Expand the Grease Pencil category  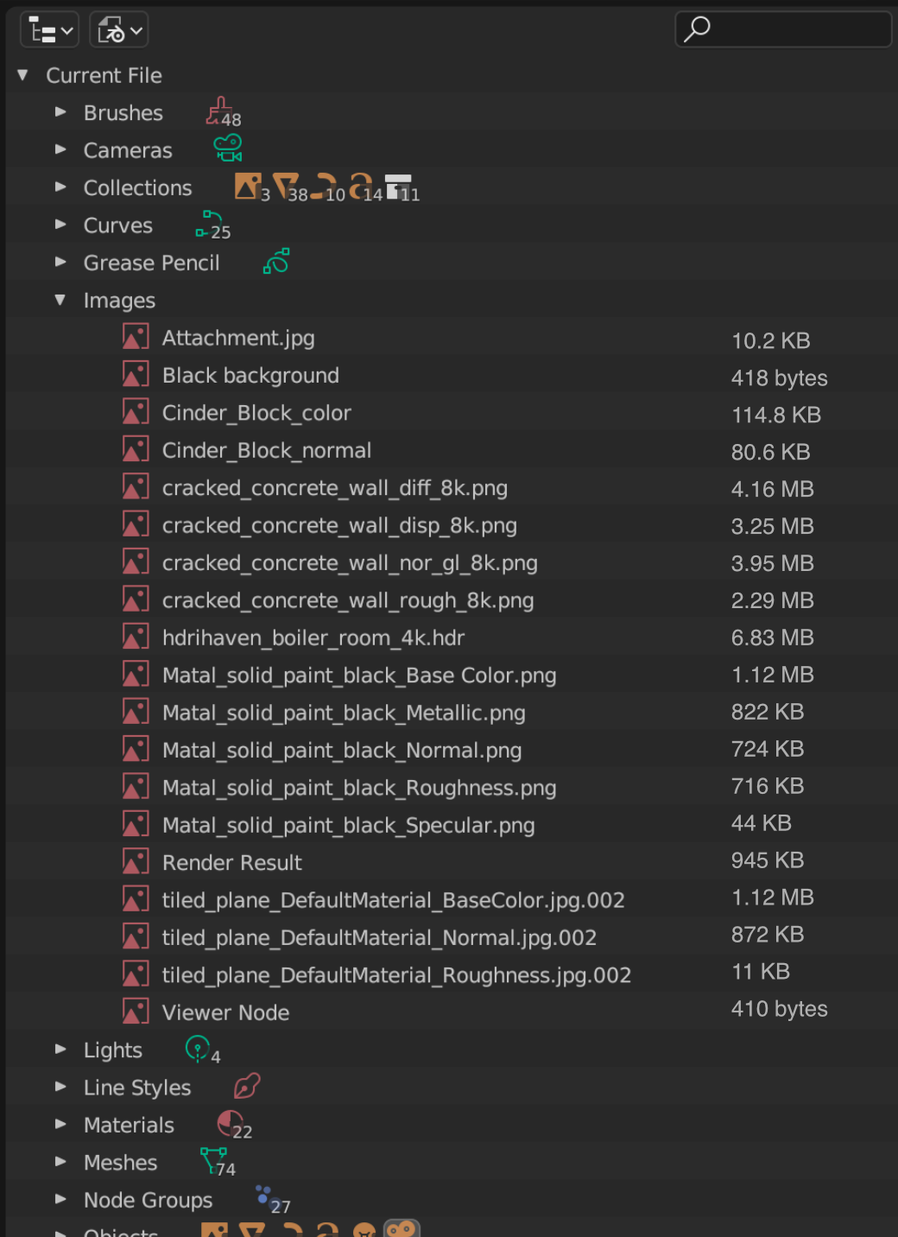60,262
